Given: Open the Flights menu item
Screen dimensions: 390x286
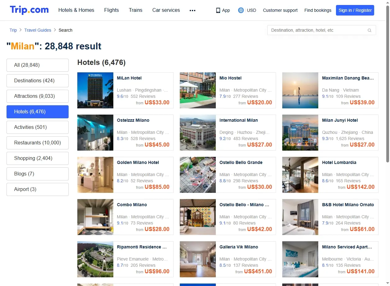Looking at the screenshot, I should [111, 10].
